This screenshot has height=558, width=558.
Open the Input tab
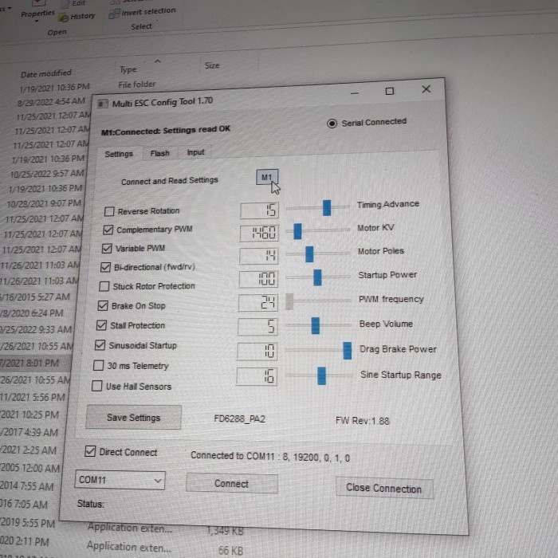click(195, 152)
